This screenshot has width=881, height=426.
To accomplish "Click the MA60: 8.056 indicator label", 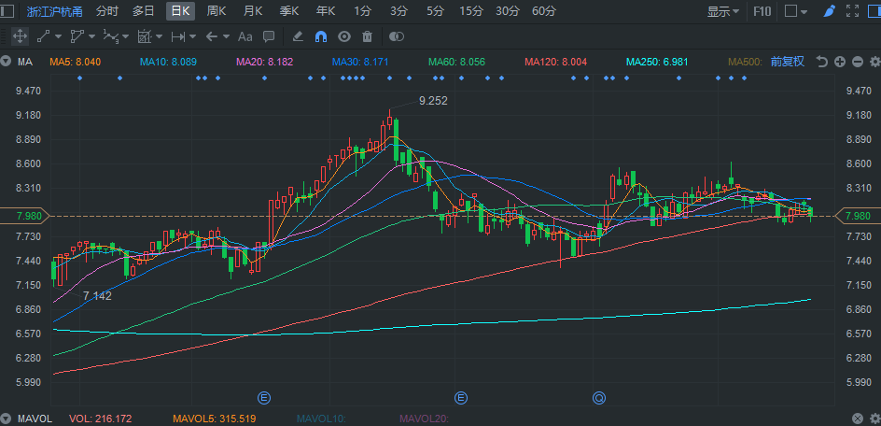I will (x=456, y=62).
